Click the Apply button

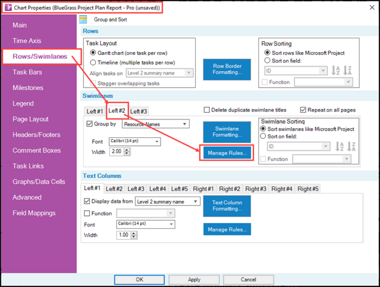[194, 279]
